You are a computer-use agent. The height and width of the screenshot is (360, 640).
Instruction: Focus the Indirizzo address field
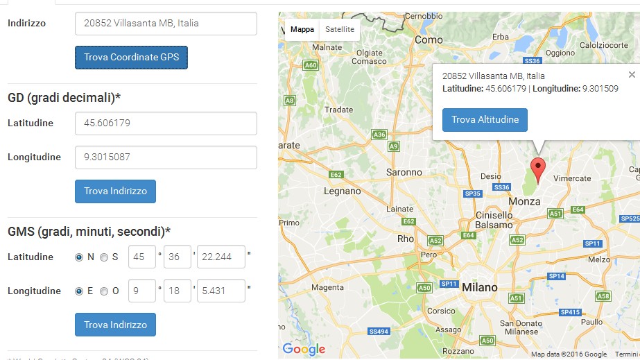(x=166, y=24)
